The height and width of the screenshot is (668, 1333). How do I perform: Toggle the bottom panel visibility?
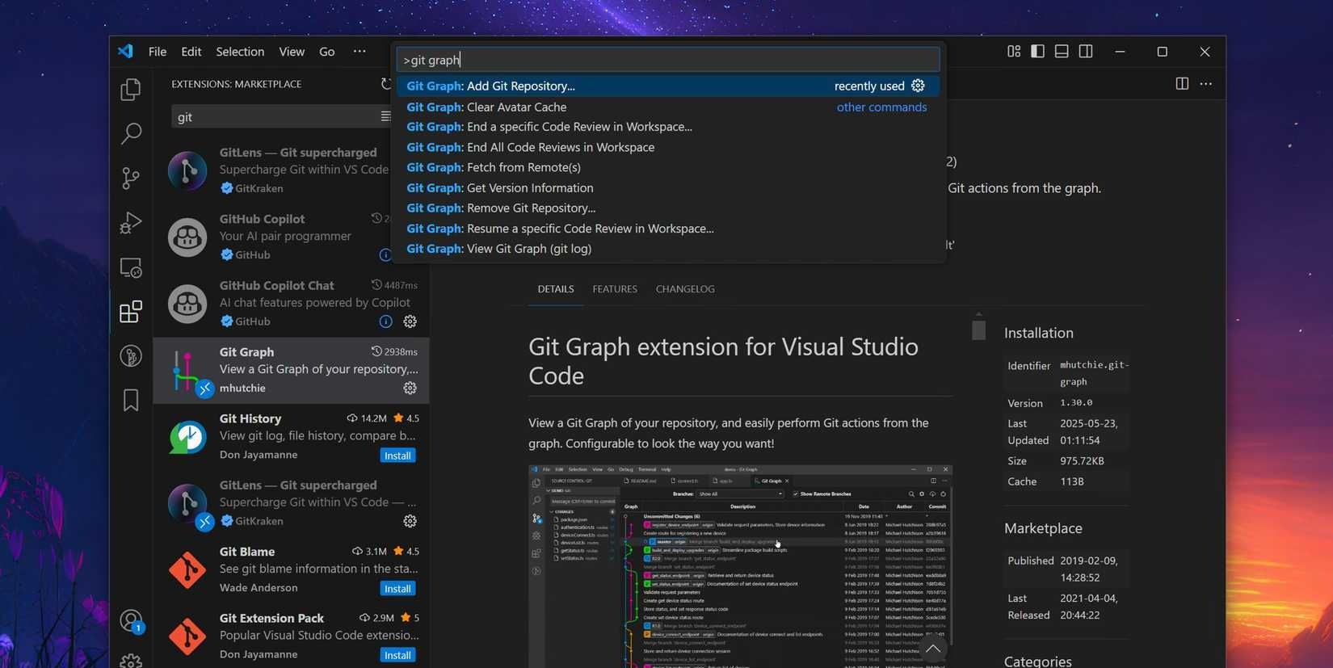[1062, 51]
